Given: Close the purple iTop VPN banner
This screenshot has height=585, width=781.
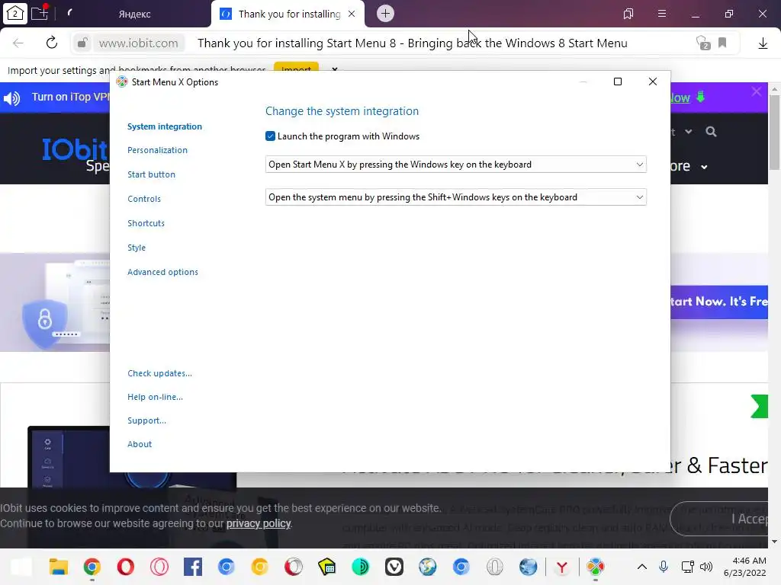Looking at the screenshot, I should [757, 91].
